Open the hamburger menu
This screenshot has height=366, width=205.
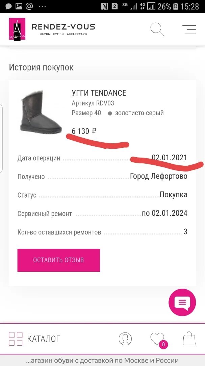pyautogui.click(x=189, y=29)
